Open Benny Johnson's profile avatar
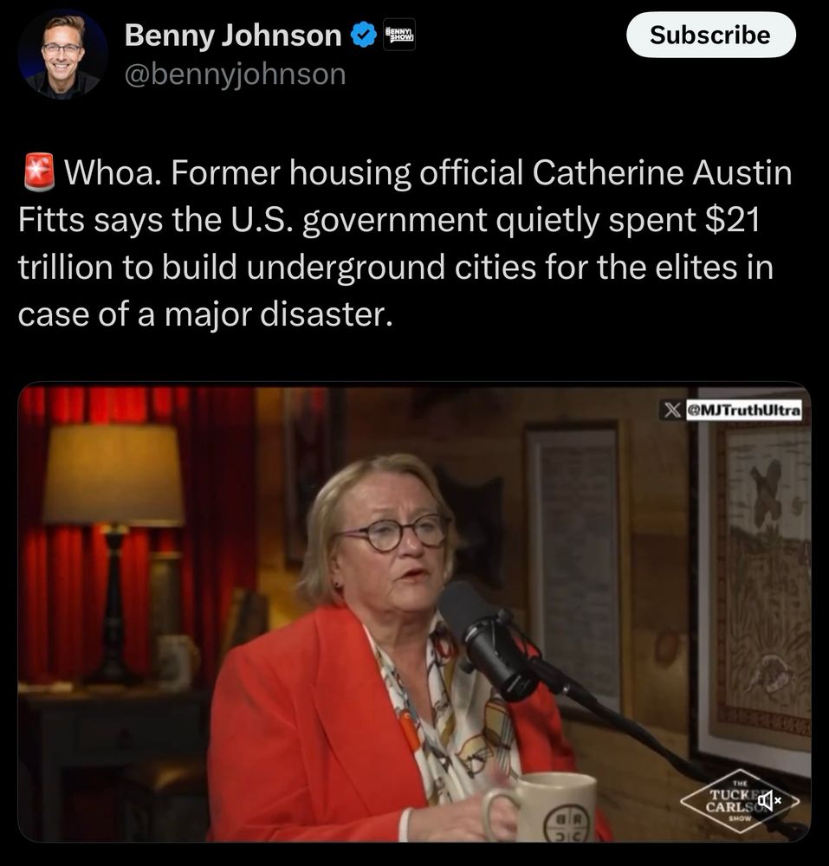Viewport: 829px width, 866px height. (62, 54)
